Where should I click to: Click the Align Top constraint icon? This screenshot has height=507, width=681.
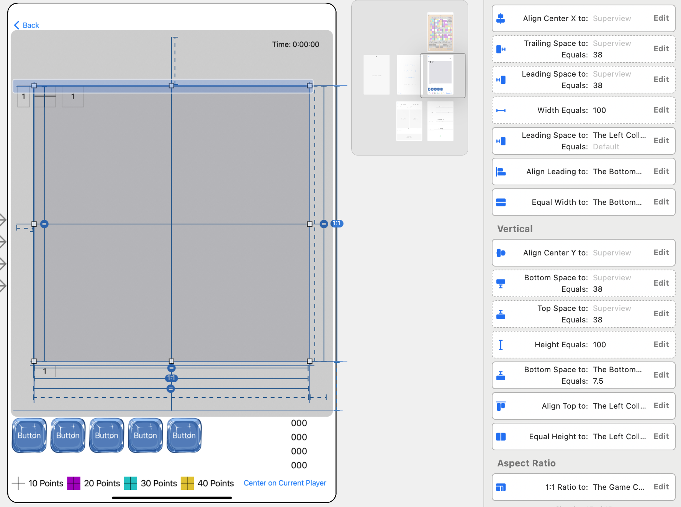pos(501,406)
